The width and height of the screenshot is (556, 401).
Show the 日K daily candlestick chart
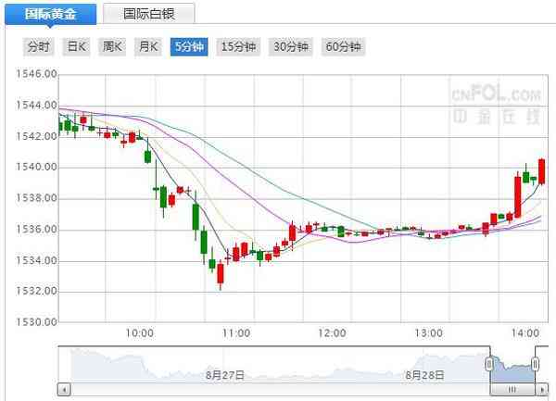75,46
